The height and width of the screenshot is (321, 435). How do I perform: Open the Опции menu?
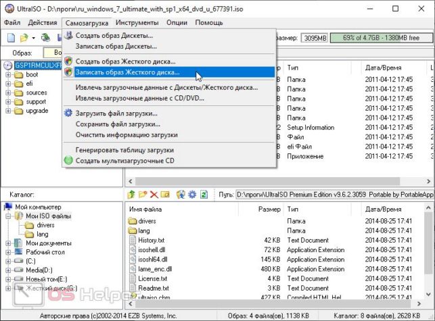[x=177, y=22]
